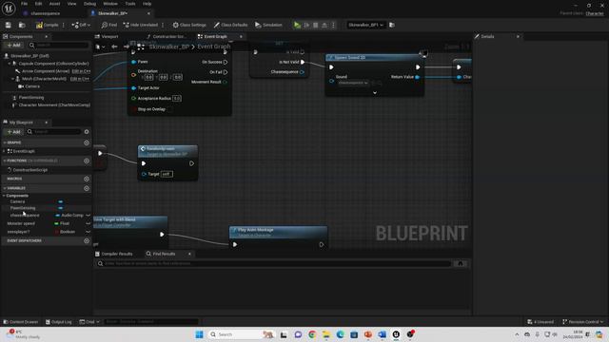Open Class Settings

(189, 25)
